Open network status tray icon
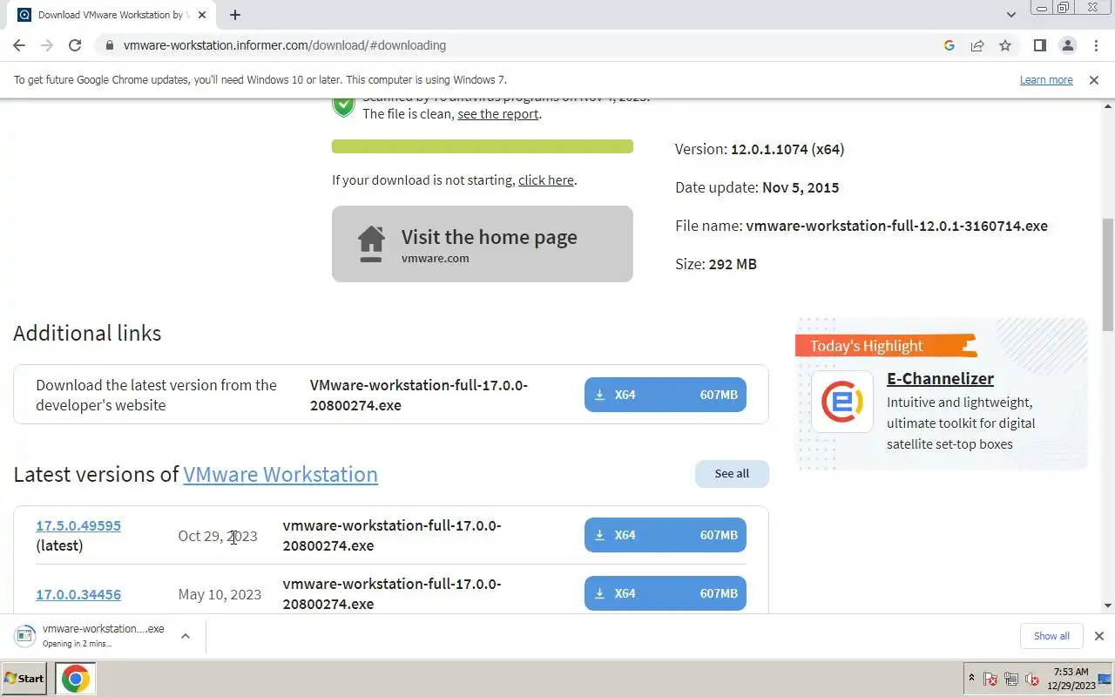The height and width of the screenshot is (697, 1115). 1011,680
